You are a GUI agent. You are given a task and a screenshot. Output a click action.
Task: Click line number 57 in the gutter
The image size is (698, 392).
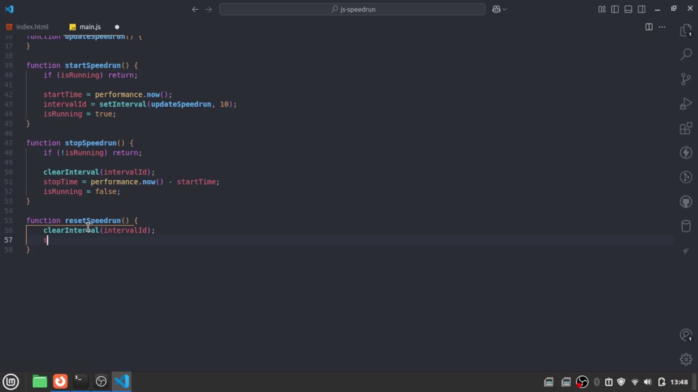click(9, 240)
